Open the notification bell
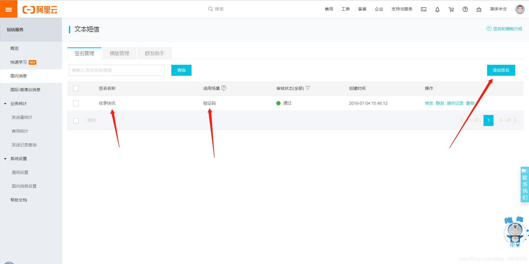 (437, 9)
